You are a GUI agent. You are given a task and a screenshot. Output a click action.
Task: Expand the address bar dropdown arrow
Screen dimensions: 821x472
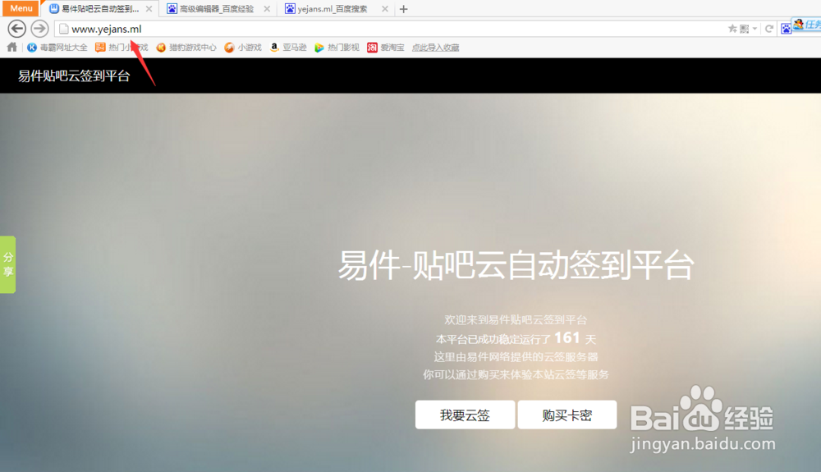point(754,29)
